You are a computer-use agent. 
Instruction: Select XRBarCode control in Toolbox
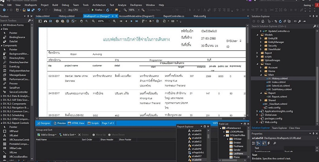coord(16,148)
